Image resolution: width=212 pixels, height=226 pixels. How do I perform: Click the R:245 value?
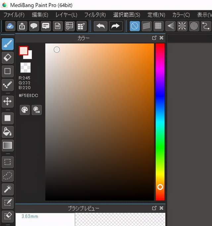point(25,78)
